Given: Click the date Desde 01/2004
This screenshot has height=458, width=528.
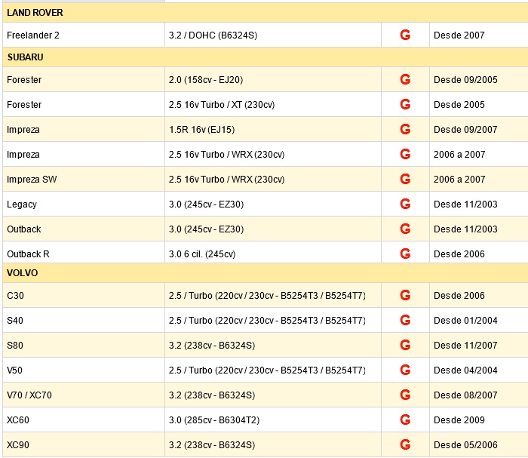Looking at the screenshot, I should pos(465,320).
